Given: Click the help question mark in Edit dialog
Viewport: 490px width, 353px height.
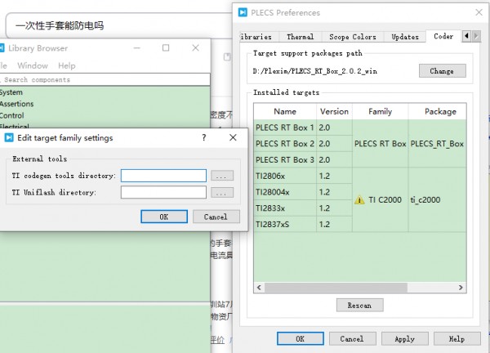Looking at the screenshot, I should click(203, 137).
